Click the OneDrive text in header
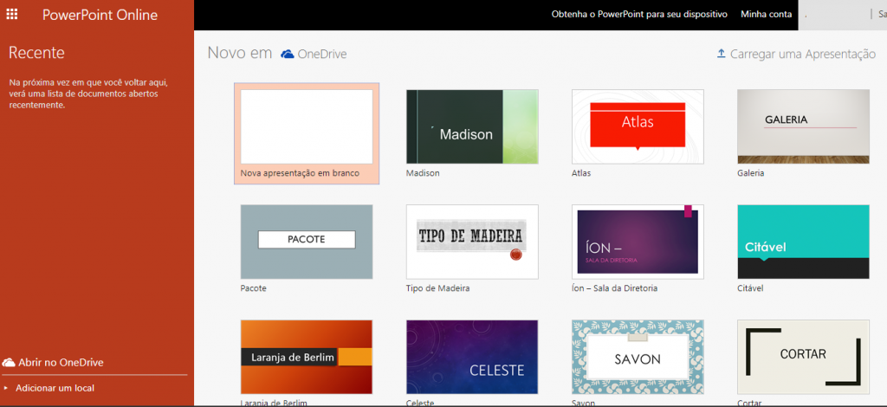Image resolution: width=887 pixels, height=407 pixels. (322, 55)
